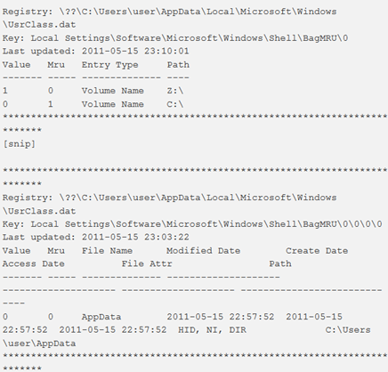
Task: Click the Volume Name entry for Z:\
Action: (x=113, y=91)
